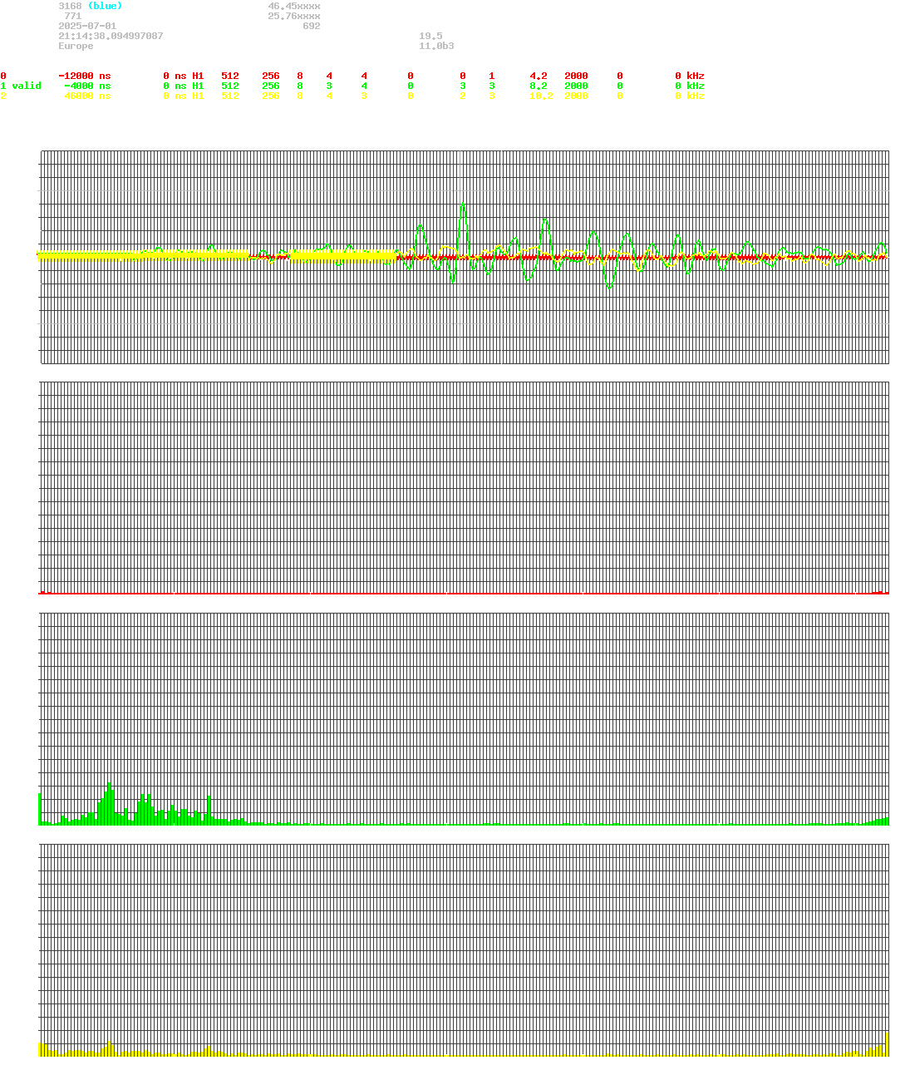Screen dimensions: 910x1075
Task: Click the date "2025-07-01"
Action: (87, 27)
